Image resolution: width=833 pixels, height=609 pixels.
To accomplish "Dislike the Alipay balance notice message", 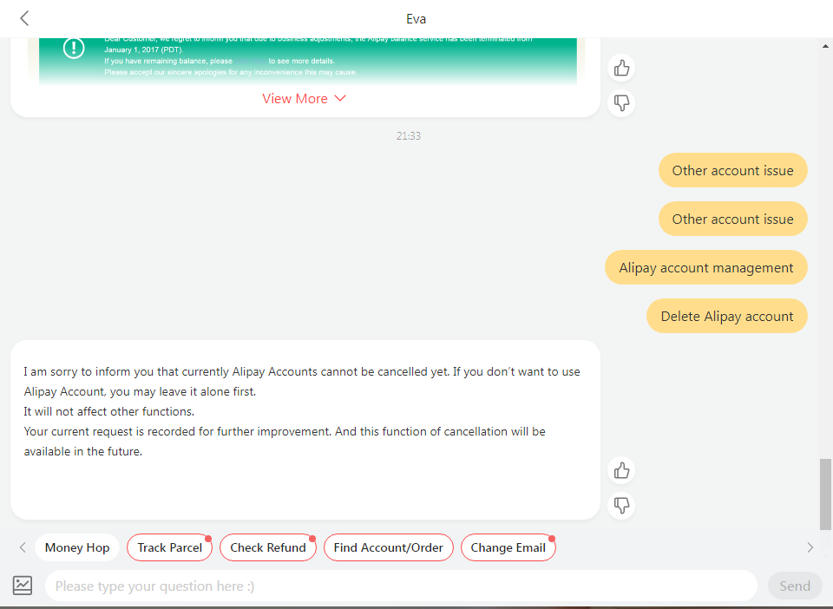I will [621, 102].
